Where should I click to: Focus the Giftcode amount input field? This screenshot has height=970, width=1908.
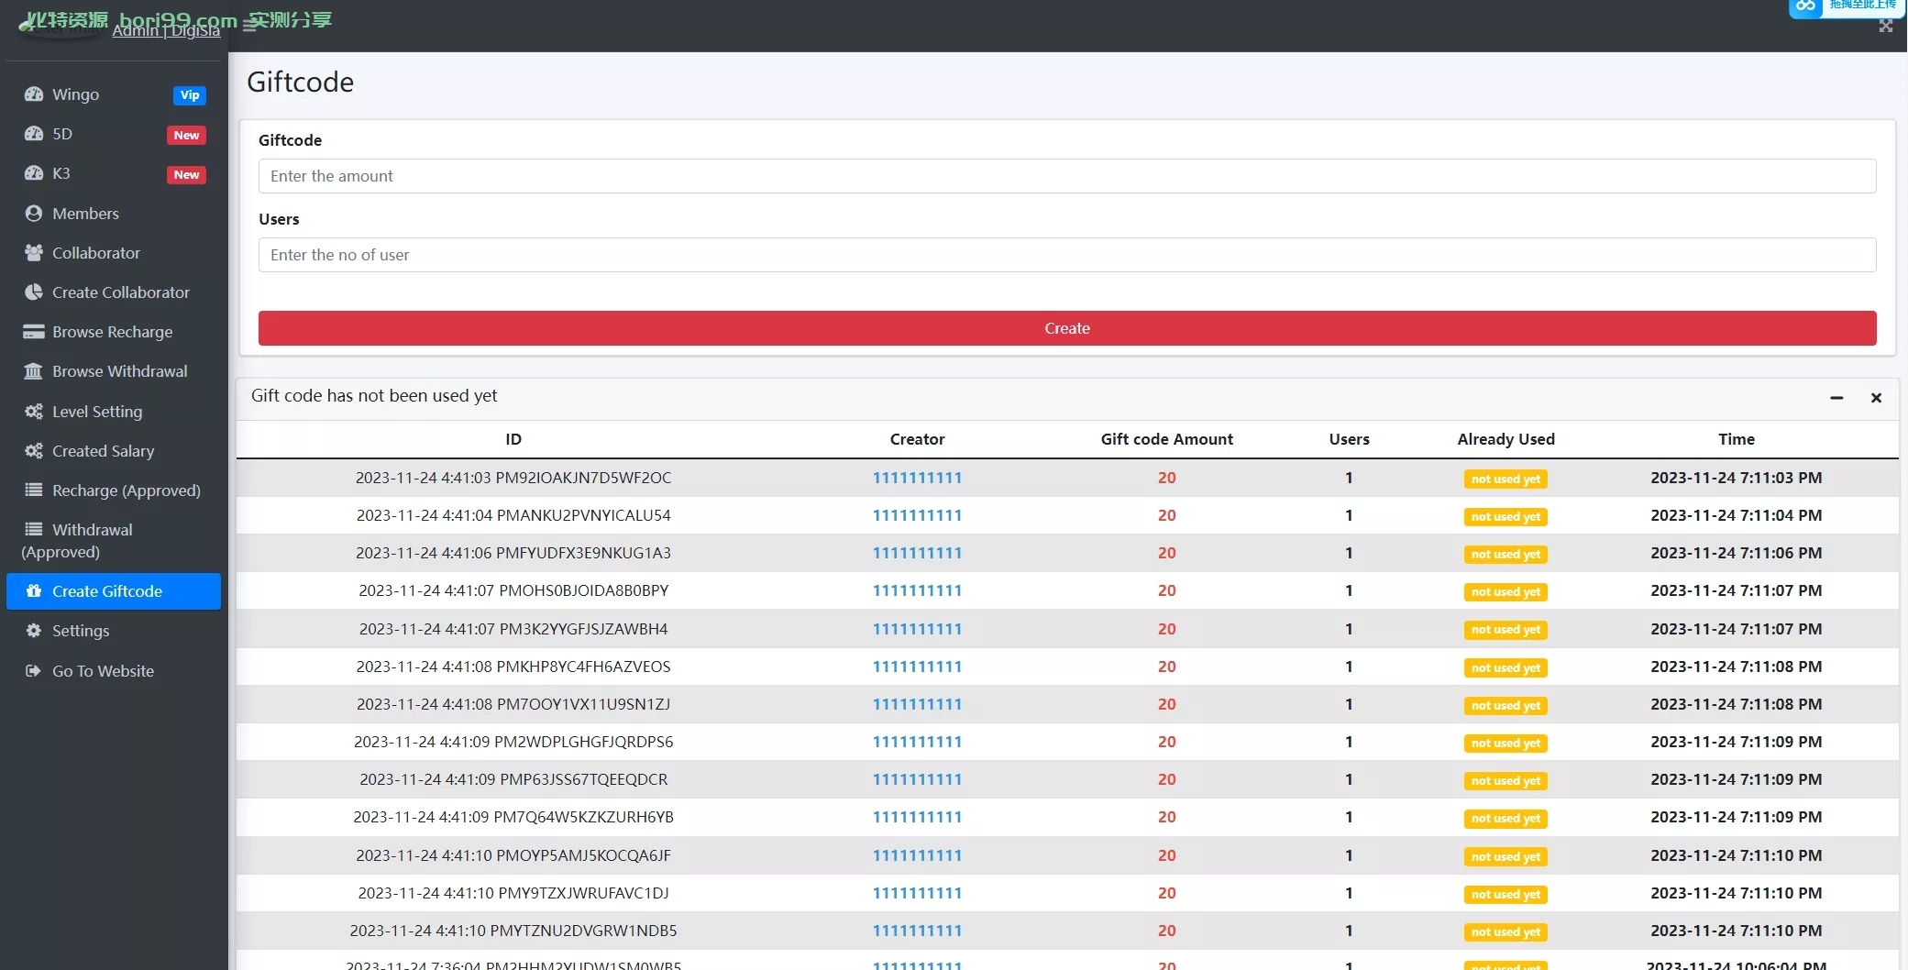[x=1067, y=176]
